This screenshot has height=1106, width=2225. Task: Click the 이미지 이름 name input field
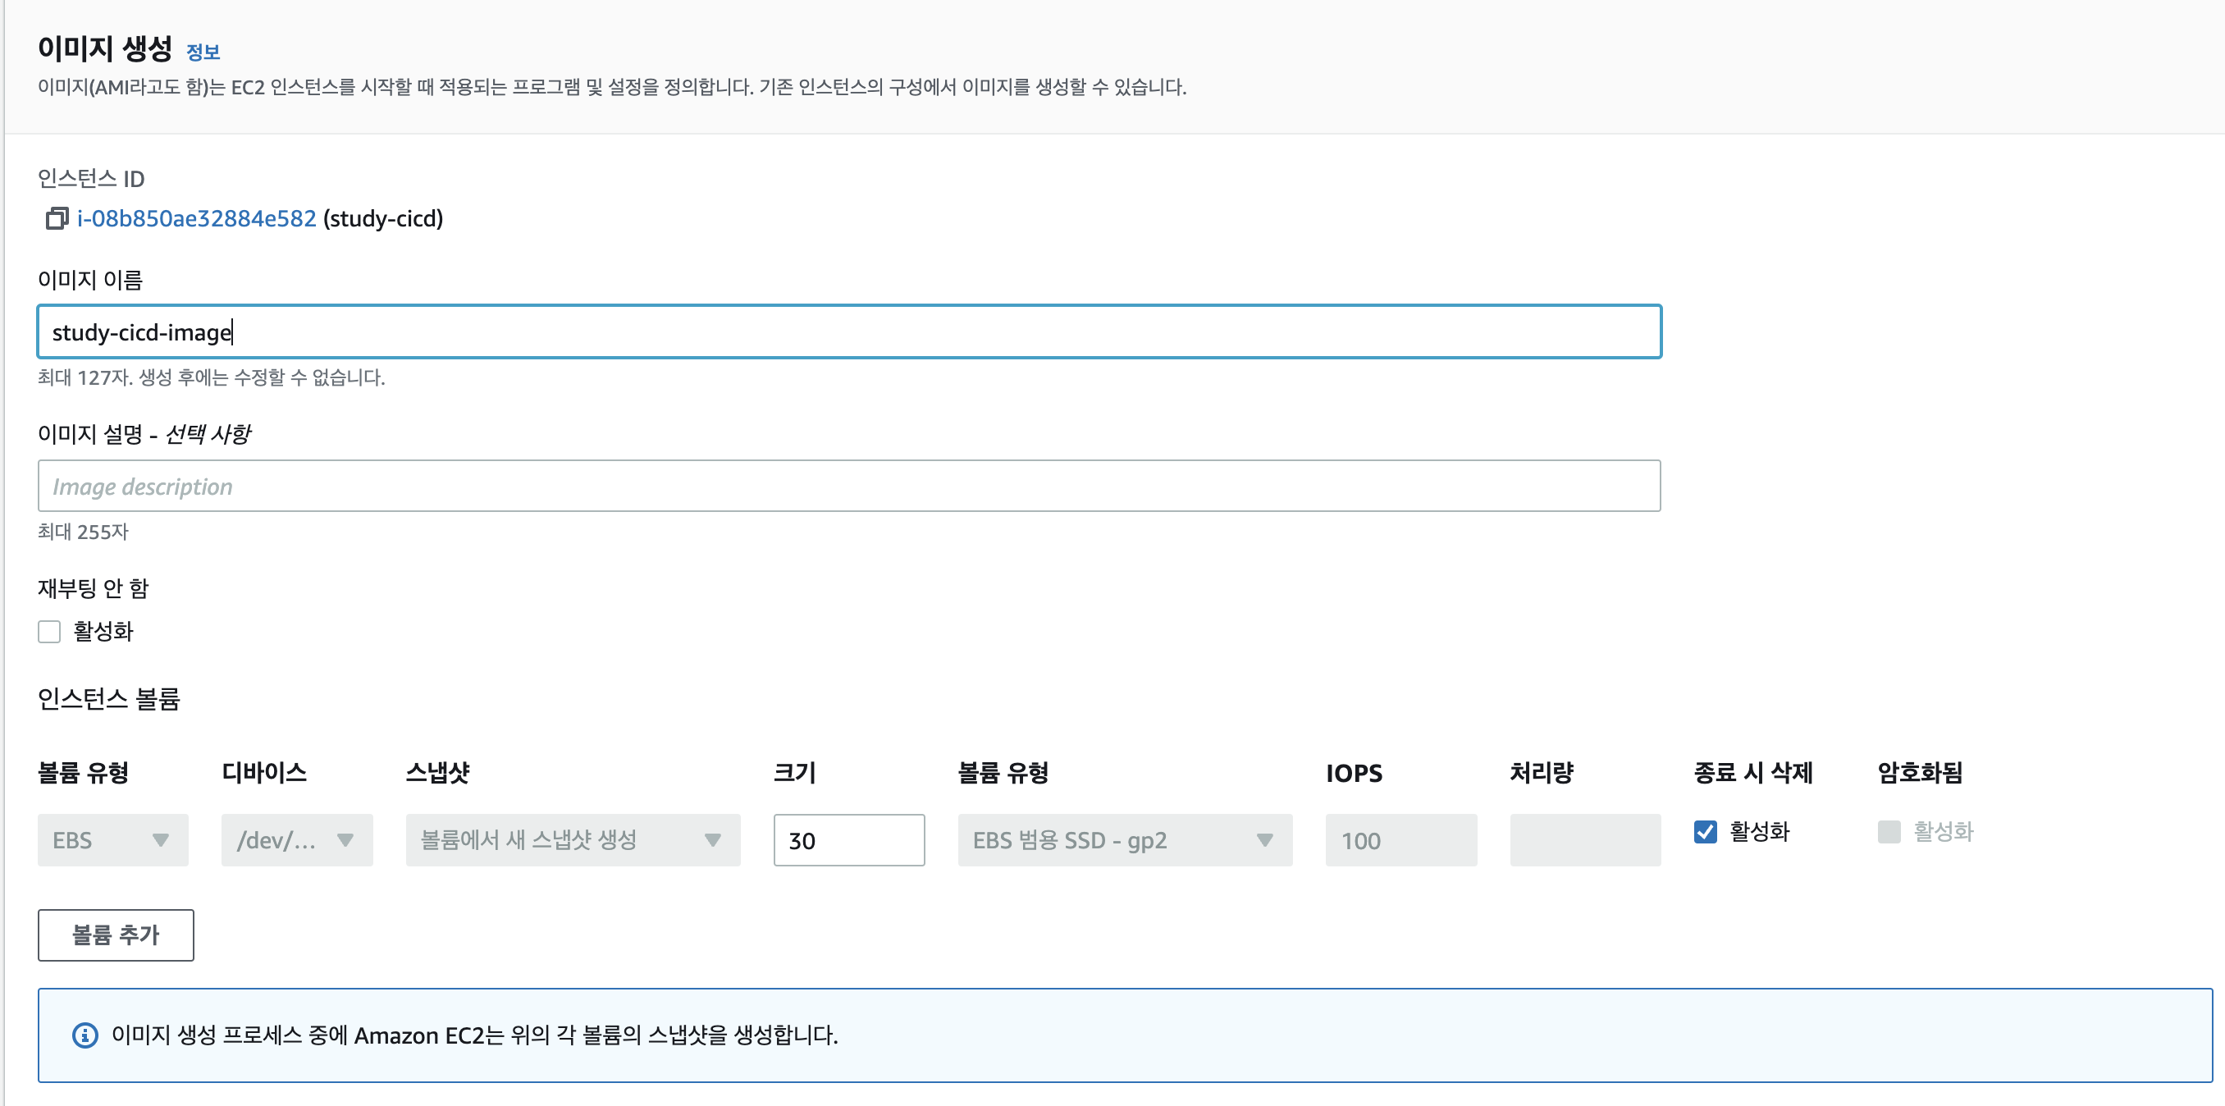coord(848,331)
